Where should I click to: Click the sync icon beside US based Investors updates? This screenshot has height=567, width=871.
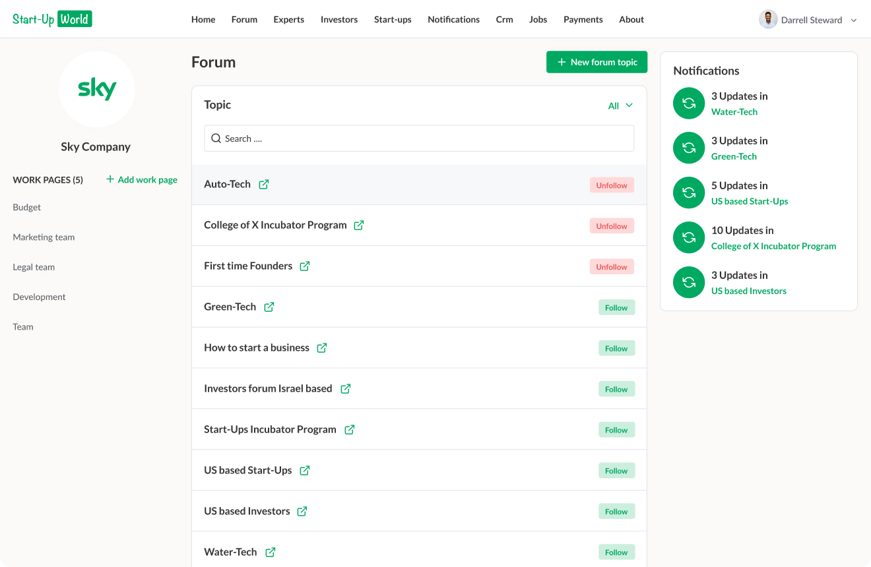pos(689,282)
